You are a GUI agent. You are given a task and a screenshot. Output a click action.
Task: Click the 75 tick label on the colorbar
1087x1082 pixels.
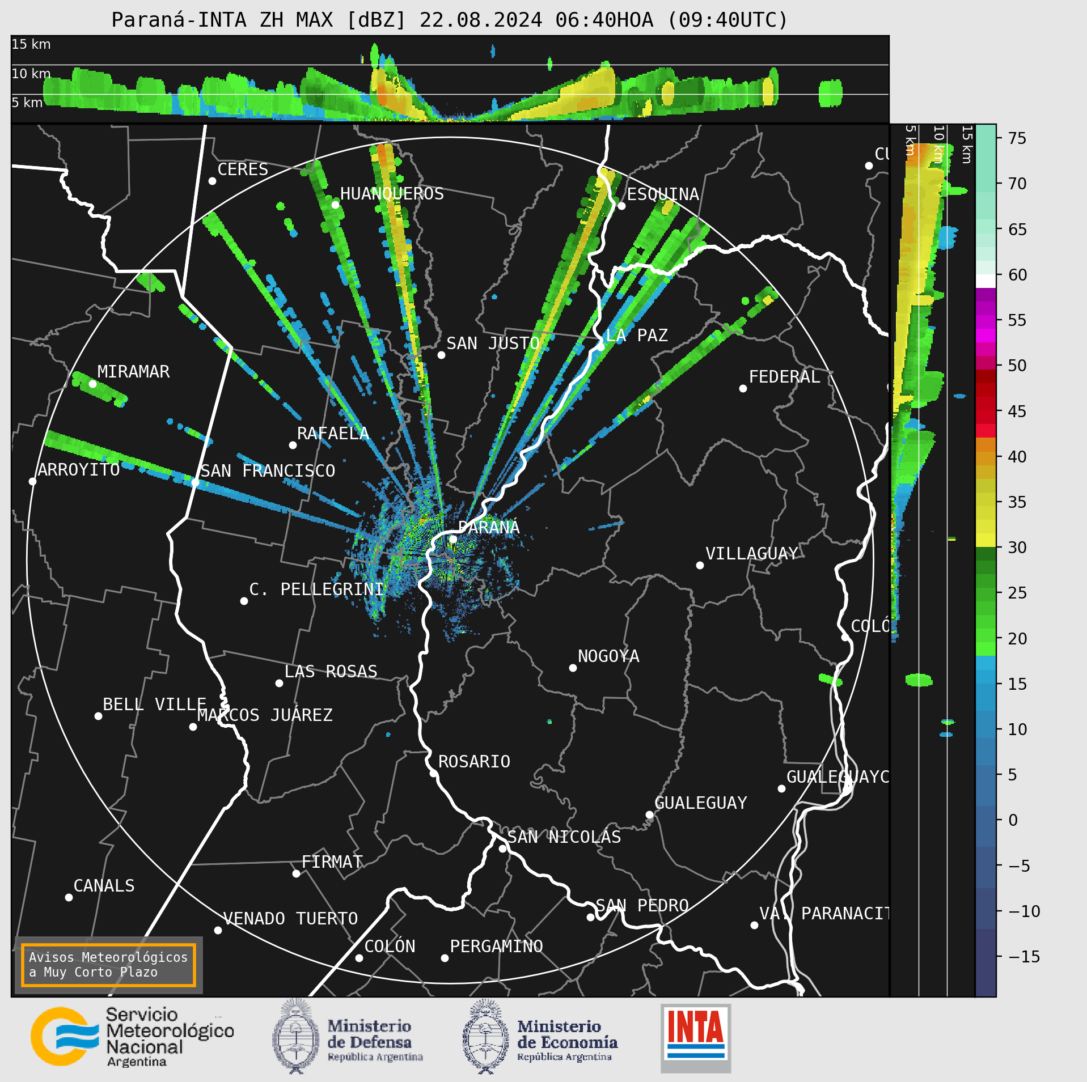point(1017,138)
